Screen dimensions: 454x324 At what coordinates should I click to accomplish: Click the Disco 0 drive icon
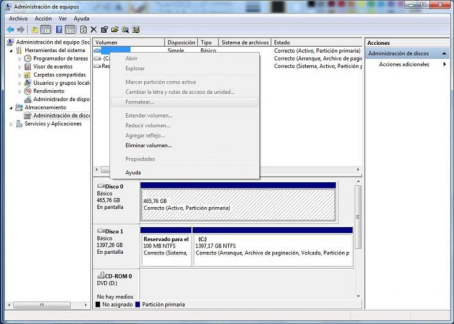pyautogui.click(x=100, y=186)
